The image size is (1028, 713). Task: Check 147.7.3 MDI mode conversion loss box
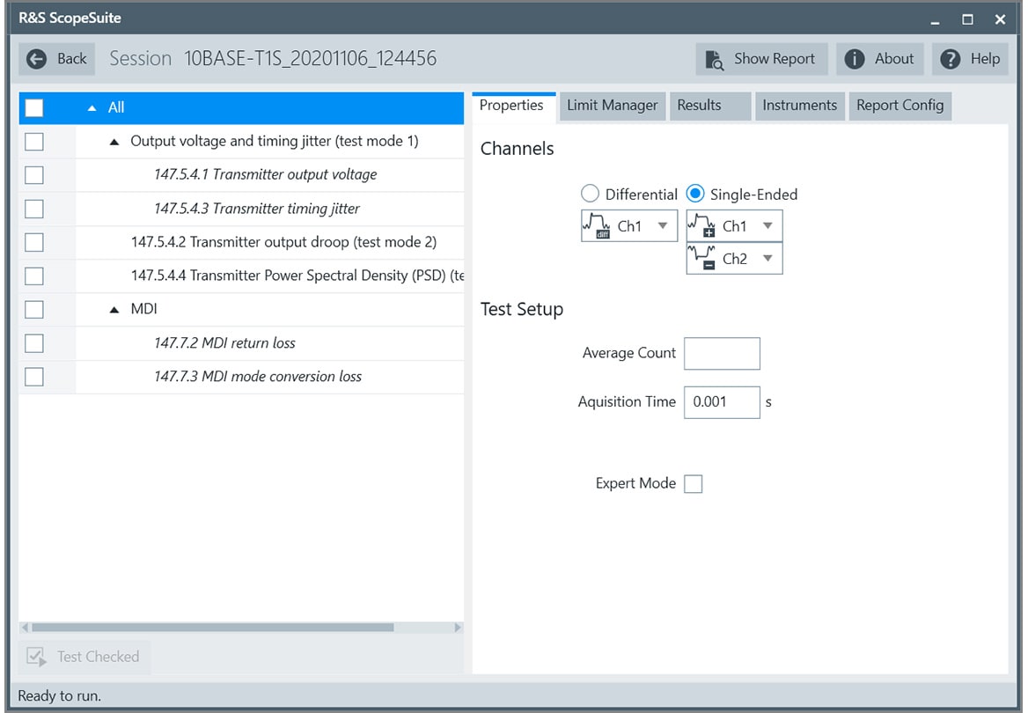(34, 377)
